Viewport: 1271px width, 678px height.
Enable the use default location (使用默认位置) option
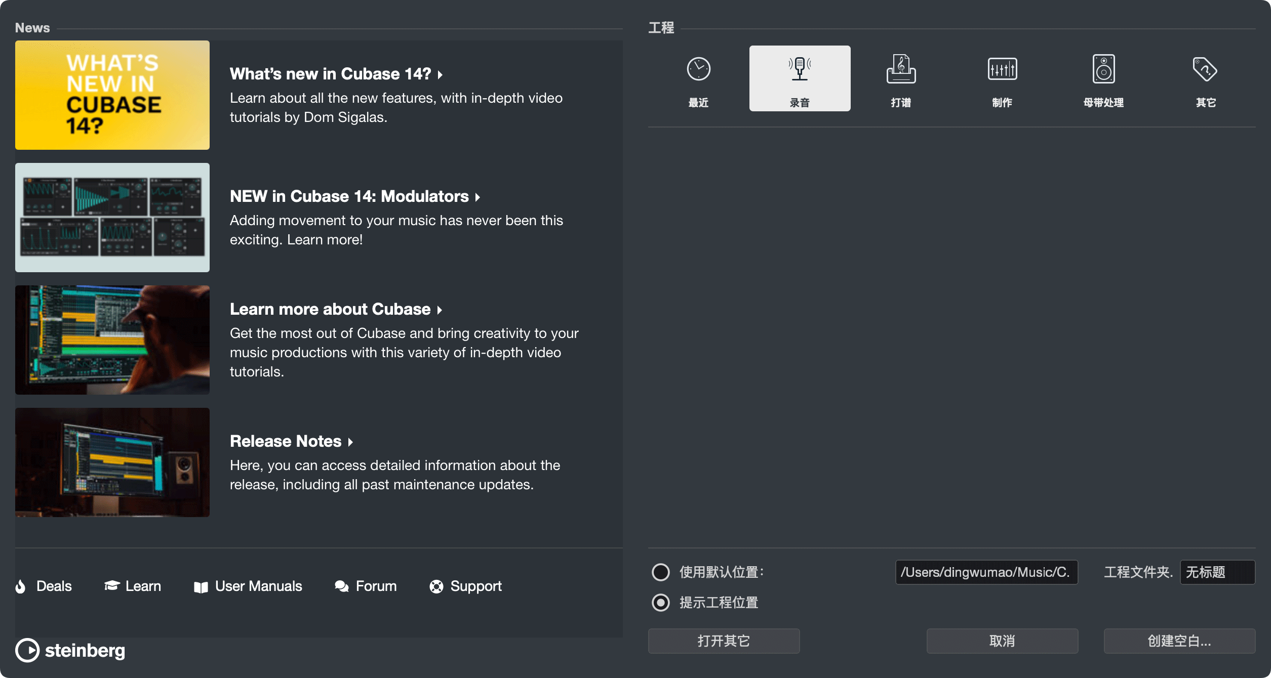tap(661, 572)
